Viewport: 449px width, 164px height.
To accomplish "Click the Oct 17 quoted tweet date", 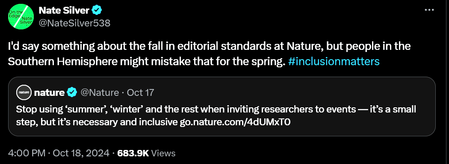I will (140, 92).
